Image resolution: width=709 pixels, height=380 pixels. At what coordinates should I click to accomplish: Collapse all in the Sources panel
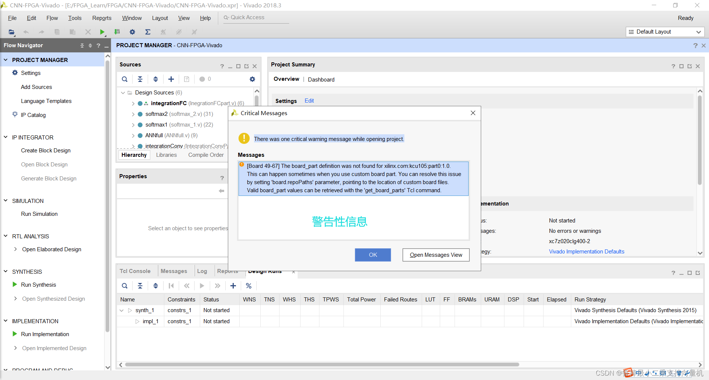(140, 79)
